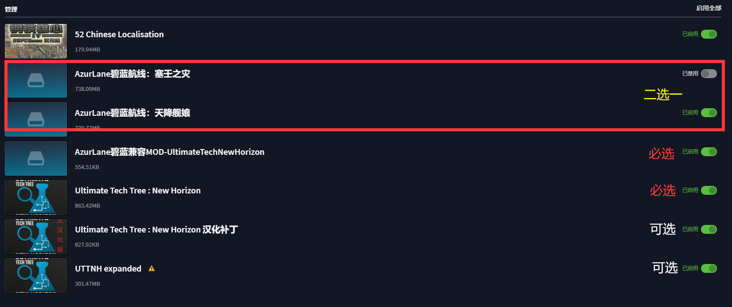732x307 pixels.
Task: Click 52 Chinese Localisation mod thumbnail
Action: coord(36,41)
